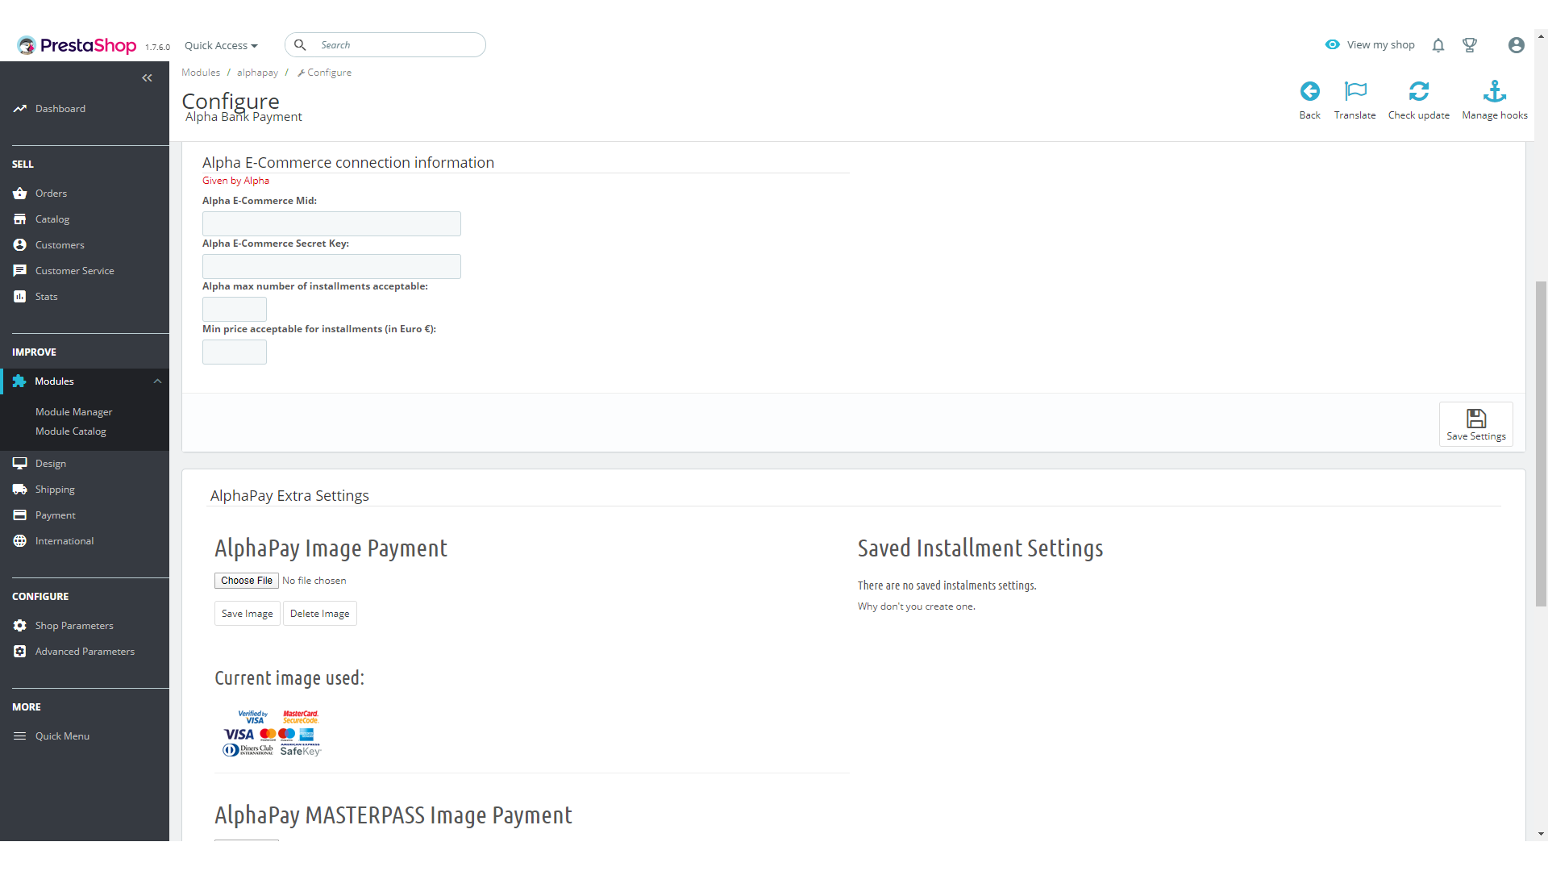
Task: Open the Translate flag icon
Action: click(x=1354, y=91)
